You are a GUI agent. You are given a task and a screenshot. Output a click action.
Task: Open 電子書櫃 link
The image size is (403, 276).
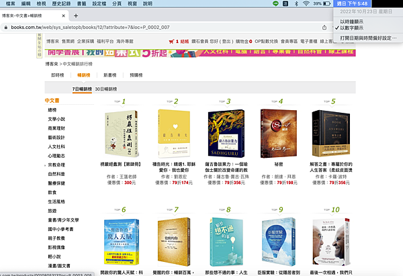pyautogui.click(x=309, y=42)
